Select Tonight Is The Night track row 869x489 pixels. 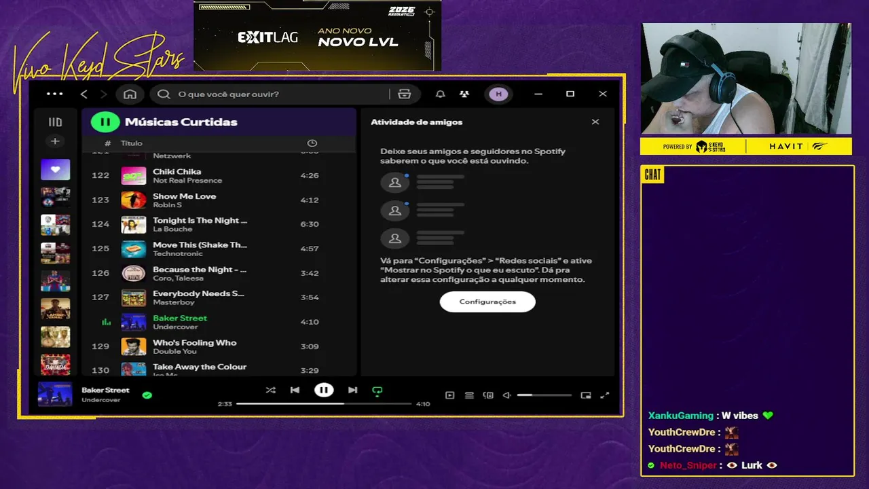tap(219, 224)
